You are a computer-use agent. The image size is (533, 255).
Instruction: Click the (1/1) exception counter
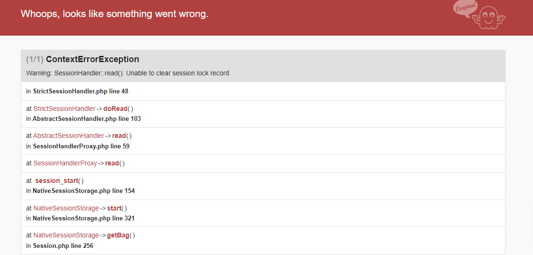[x=35, y=59]
